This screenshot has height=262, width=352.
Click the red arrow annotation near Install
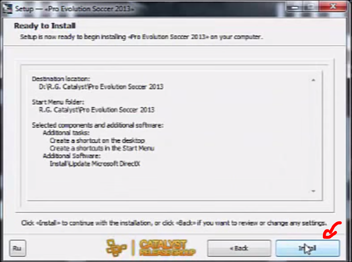[332, 230]
